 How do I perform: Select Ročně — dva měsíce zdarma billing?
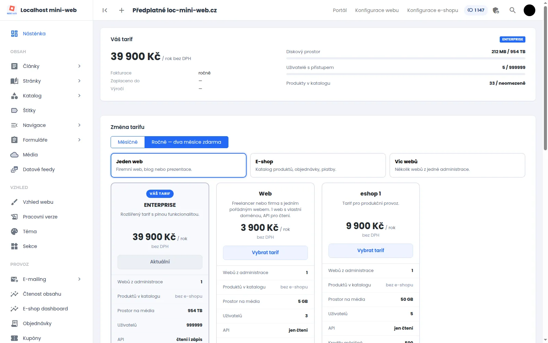coord(186,142)
